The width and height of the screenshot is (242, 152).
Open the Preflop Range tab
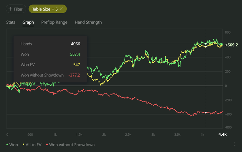point(54,22)
